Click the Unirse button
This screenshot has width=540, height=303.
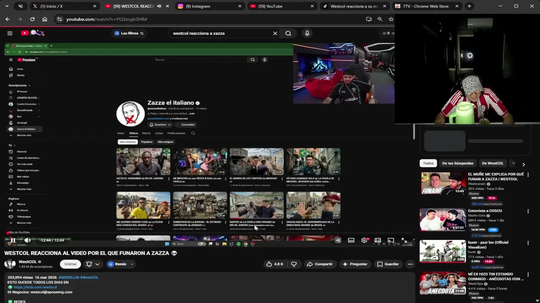[x=70, y=264]
